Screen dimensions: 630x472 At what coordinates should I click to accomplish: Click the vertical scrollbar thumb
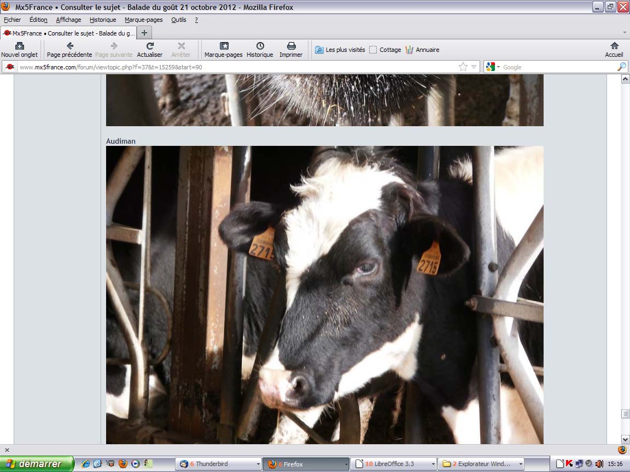click(x=625, y=414)
